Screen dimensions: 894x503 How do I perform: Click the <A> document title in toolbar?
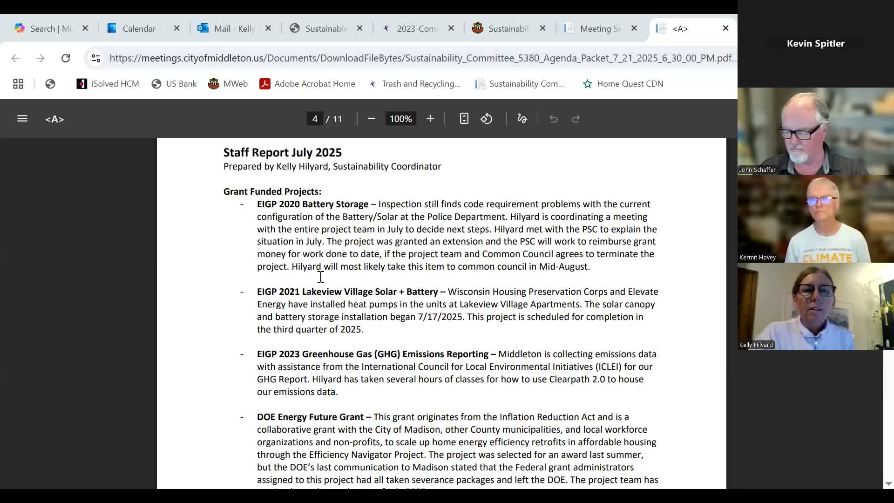(x=54, y=119)
